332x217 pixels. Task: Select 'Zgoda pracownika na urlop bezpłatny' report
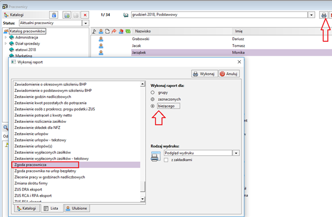[45, 171]
